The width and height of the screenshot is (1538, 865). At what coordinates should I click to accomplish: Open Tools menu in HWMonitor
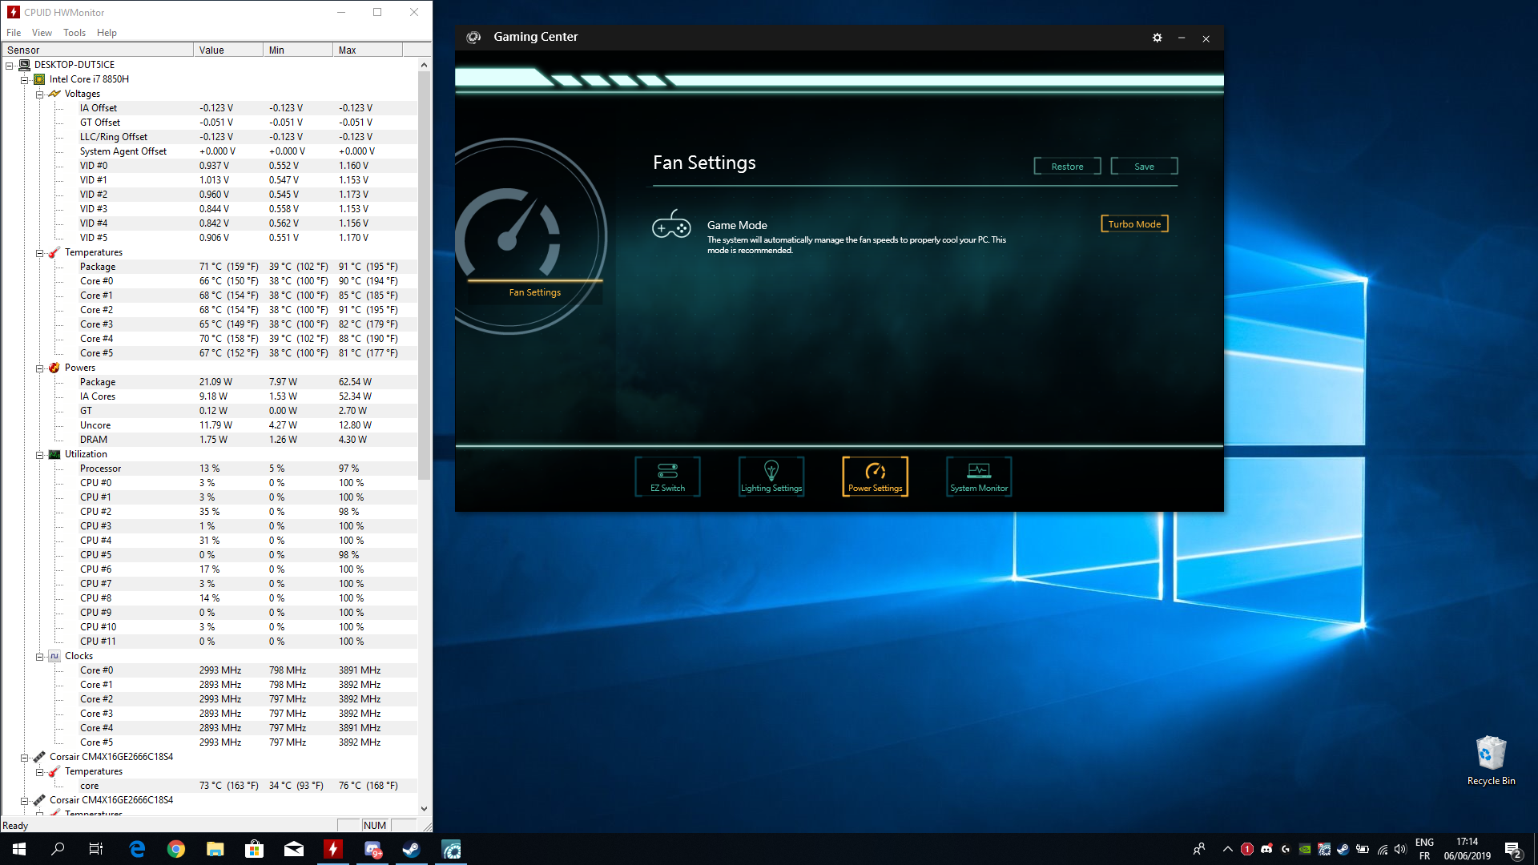(74, 33)
